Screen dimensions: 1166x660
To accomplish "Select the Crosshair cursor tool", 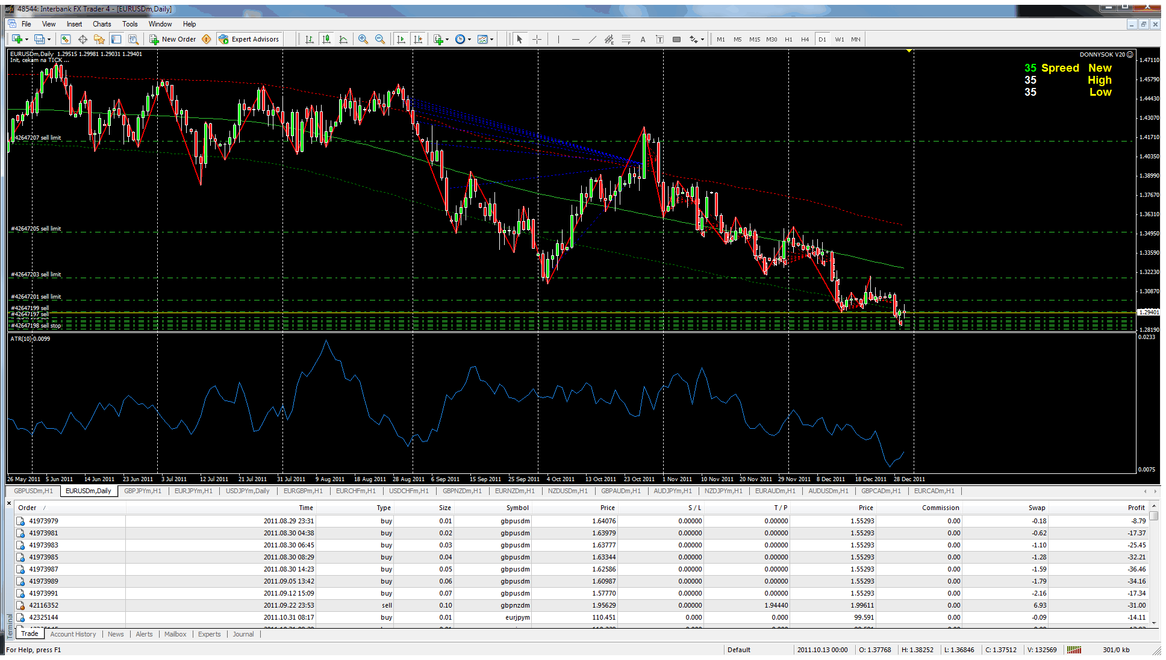I will coord(537,39).
